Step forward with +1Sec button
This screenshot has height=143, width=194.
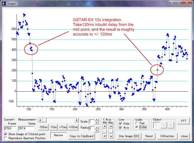(63, 127)
